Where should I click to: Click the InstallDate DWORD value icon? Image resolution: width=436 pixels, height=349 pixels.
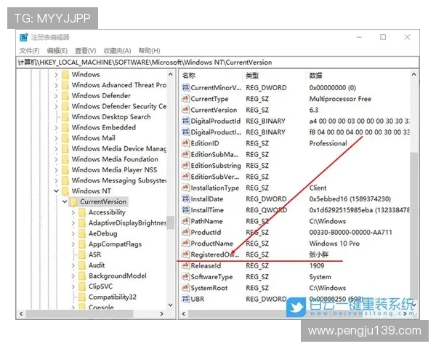[185, 199]
